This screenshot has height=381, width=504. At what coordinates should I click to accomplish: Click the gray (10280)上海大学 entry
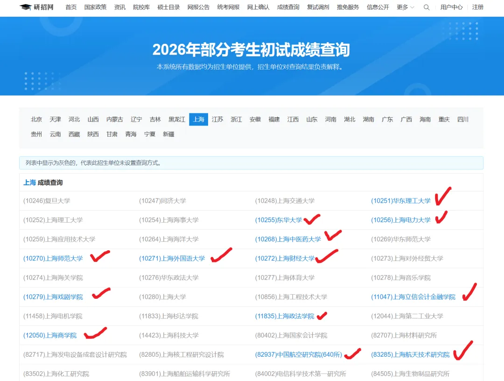[x=163, y=297]
